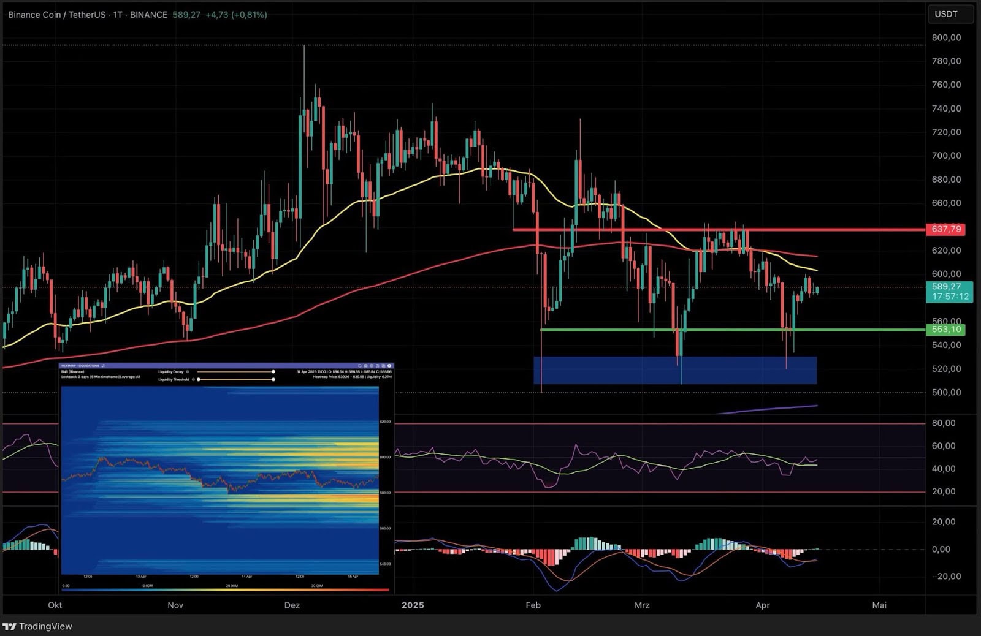This screenshot has height=636, width=981.
Task: Click the 13 Apr heatmap time label
Action: (141, 577)
